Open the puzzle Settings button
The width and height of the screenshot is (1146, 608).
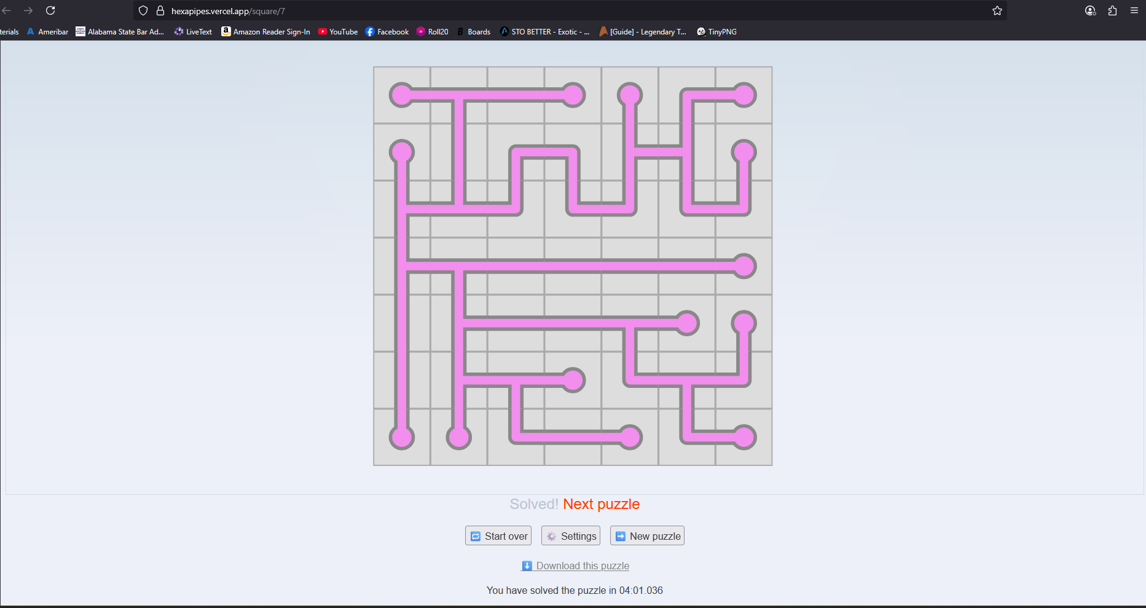[x=571, y=536]
